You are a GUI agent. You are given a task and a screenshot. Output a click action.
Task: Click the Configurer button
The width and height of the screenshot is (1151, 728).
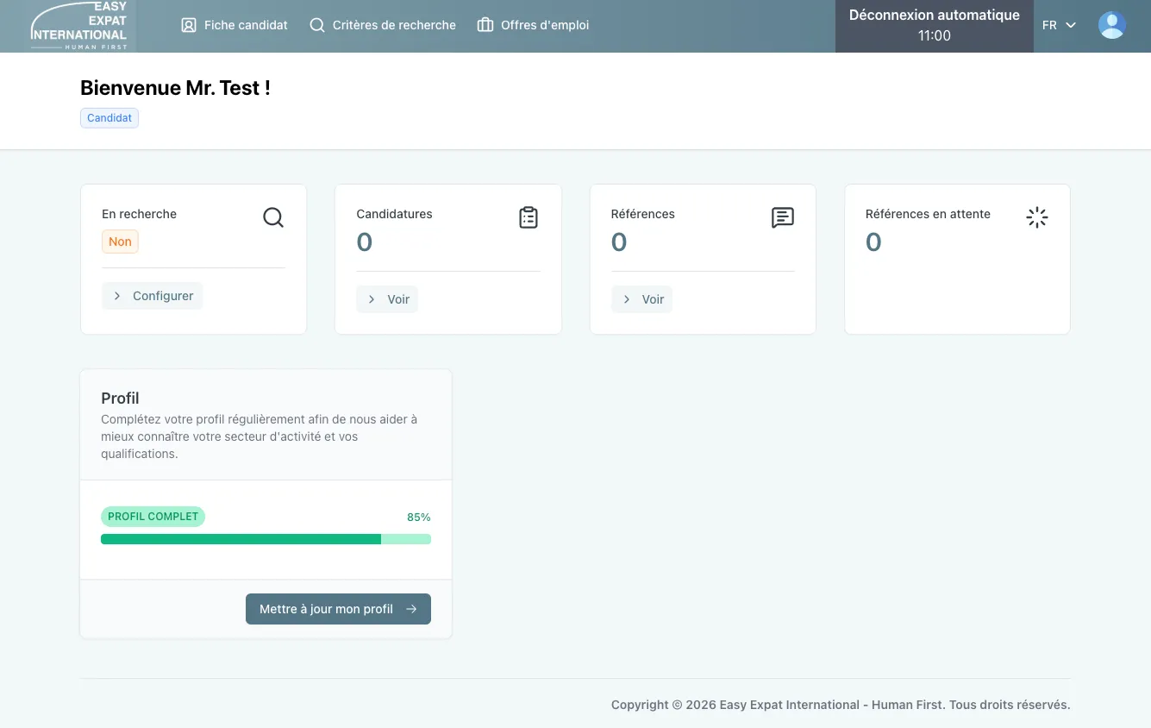[x=153, y=296]
